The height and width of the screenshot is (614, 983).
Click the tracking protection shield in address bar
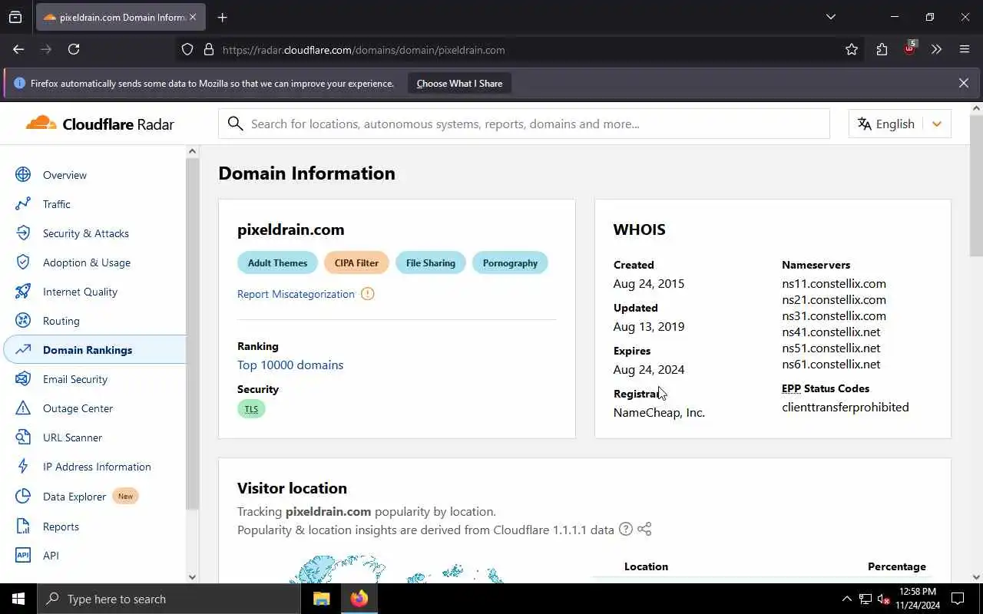click(187, 50)
